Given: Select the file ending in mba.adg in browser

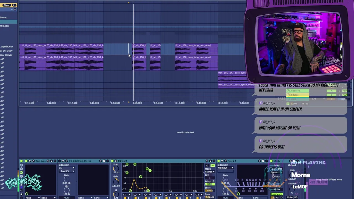Looking at the screenshot, I should [4, 26].
